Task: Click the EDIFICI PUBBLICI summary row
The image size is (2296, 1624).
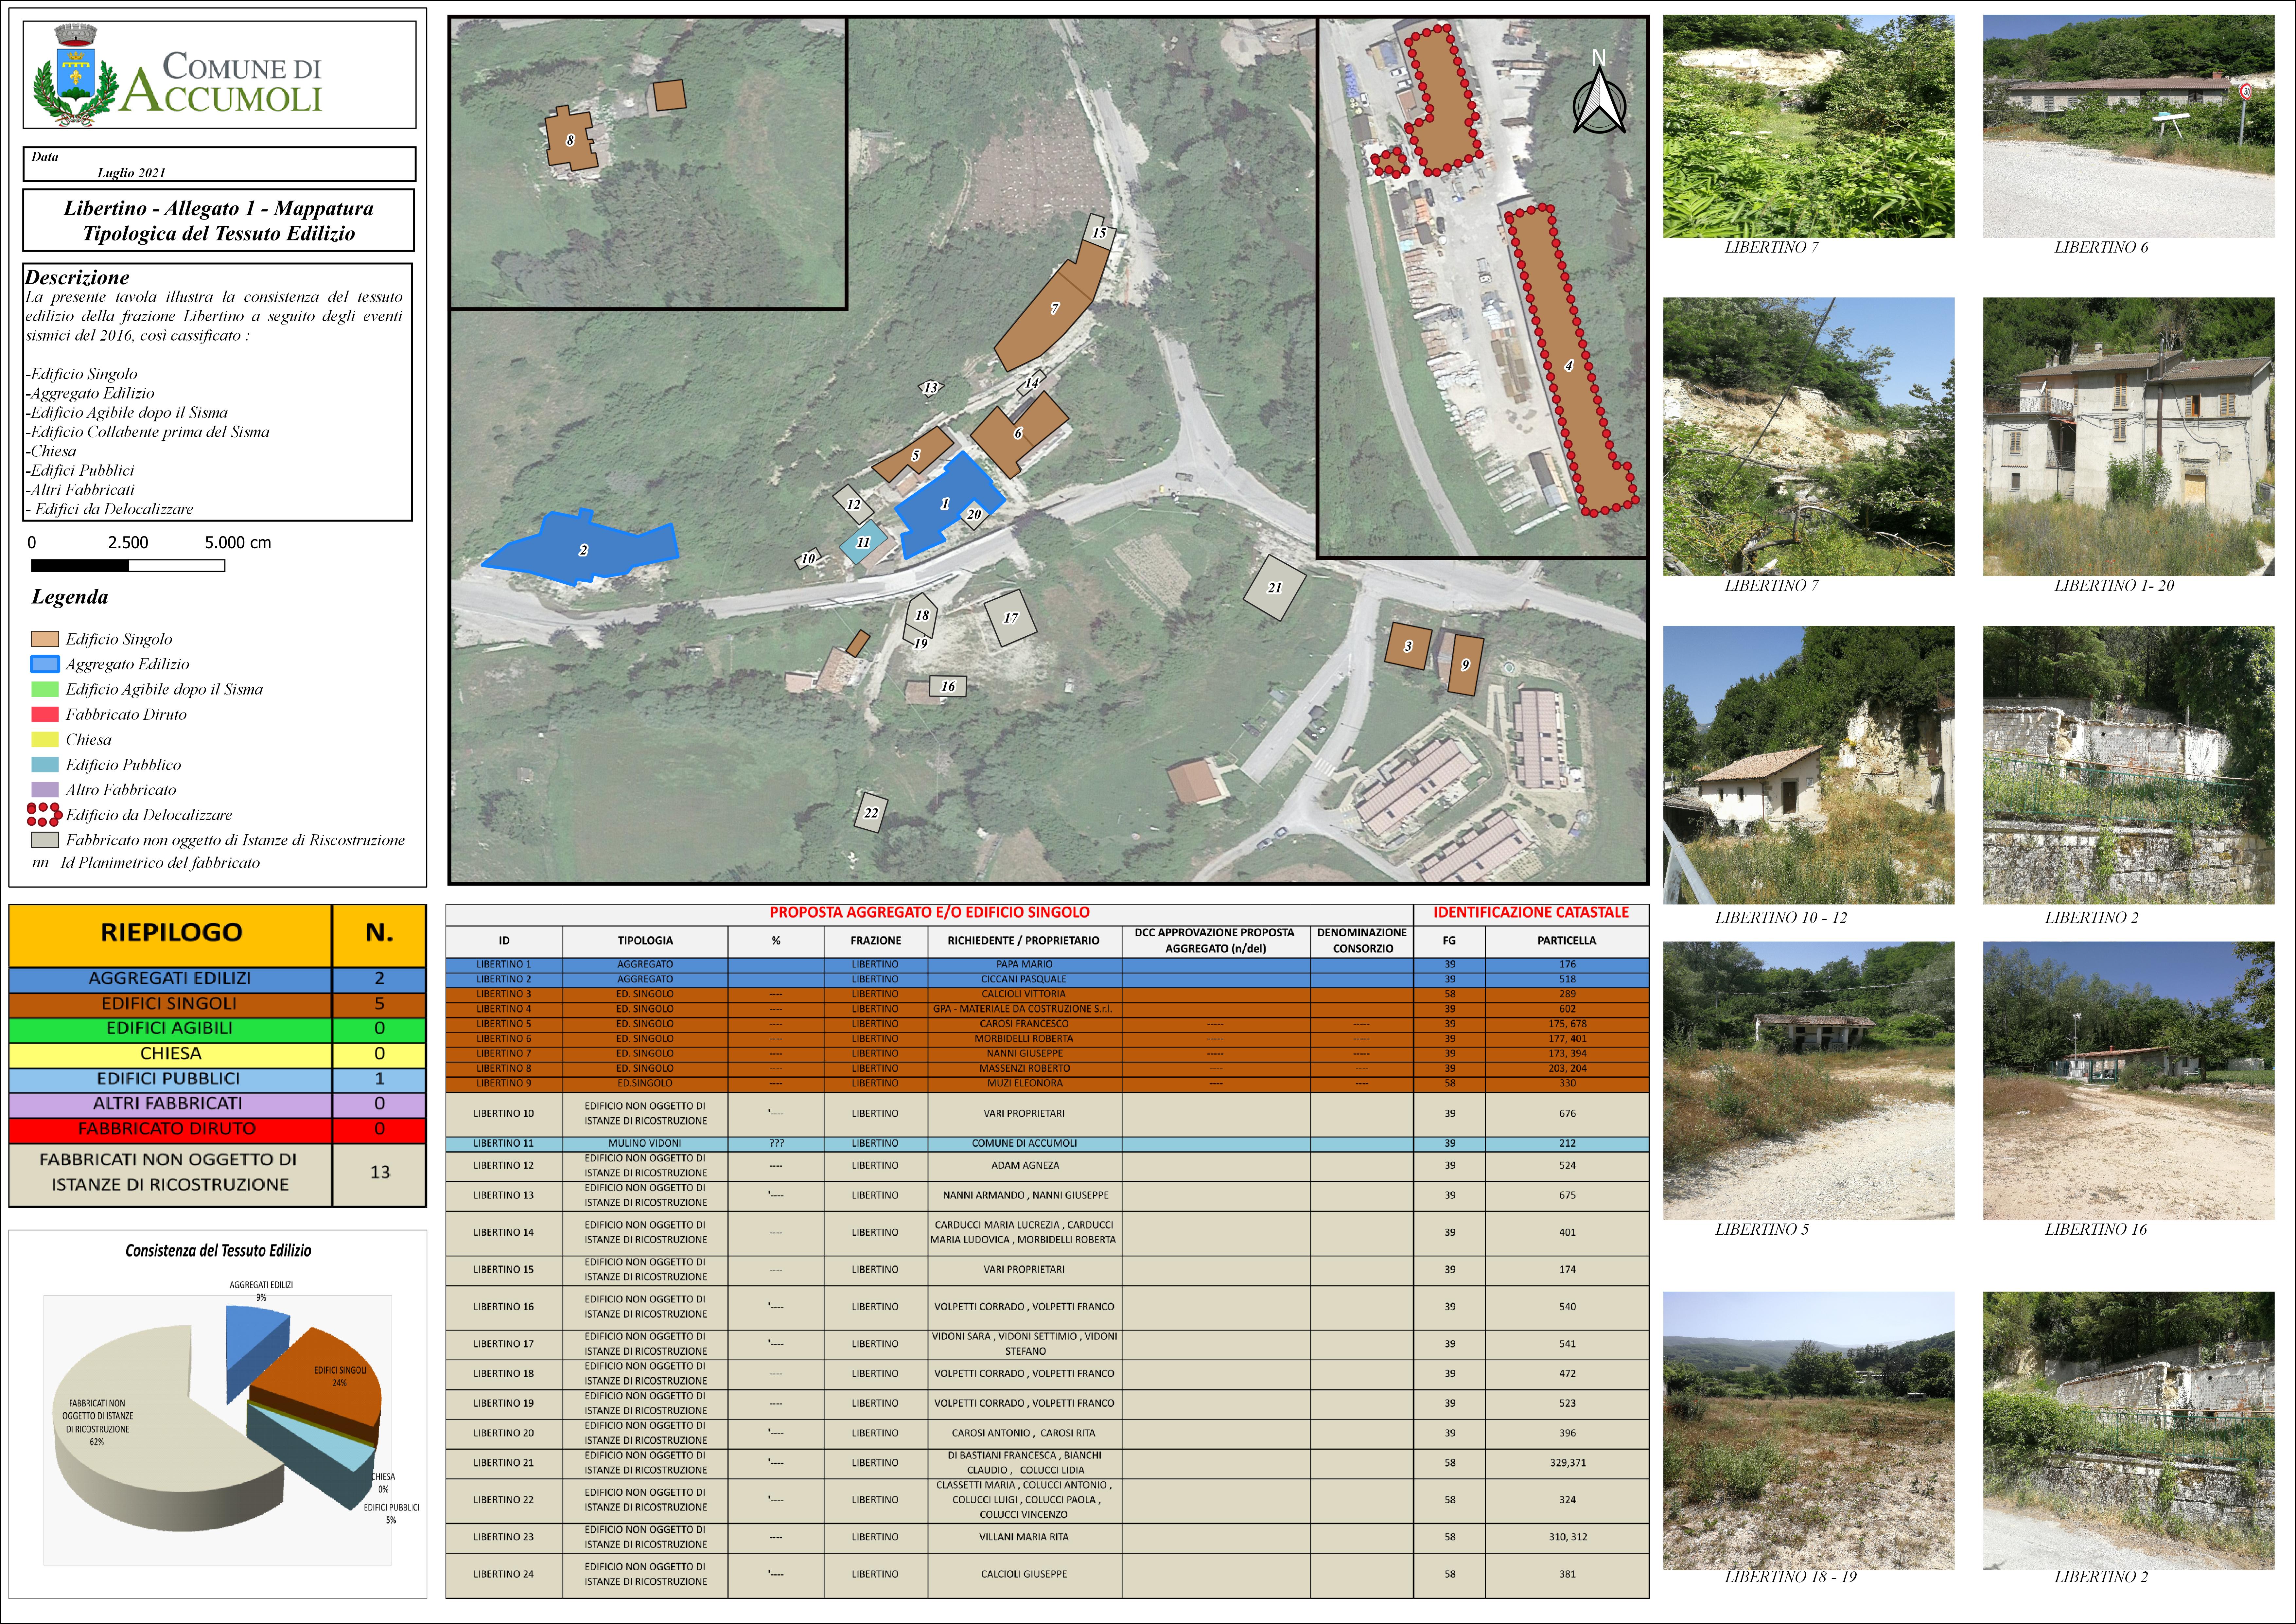Action: [x=217, y=1079]
